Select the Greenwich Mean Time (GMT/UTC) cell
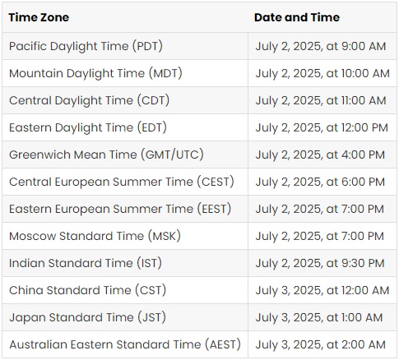 125,155
